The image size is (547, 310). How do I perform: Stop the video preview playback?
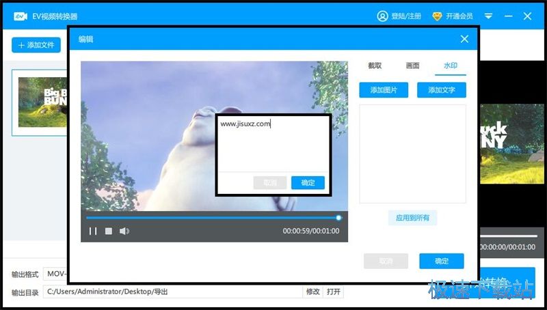[x=109, y=231]
